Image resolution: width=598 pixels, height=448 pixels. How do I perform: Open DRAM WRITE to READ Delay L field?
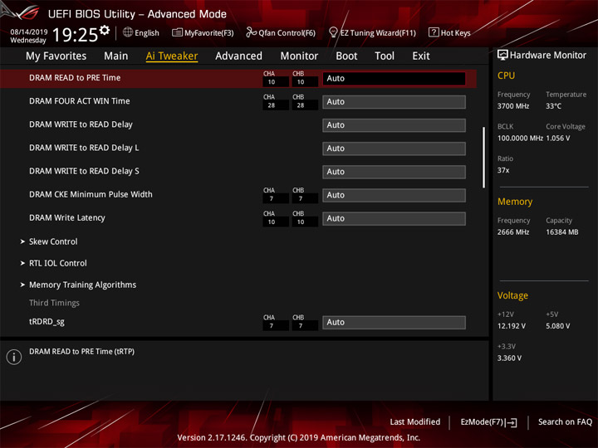(394, 149)
